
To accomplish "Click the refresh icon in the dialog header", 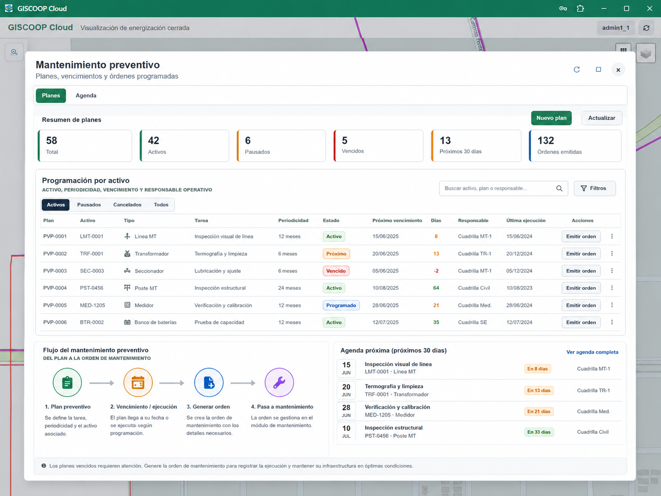I will [577, 69].
